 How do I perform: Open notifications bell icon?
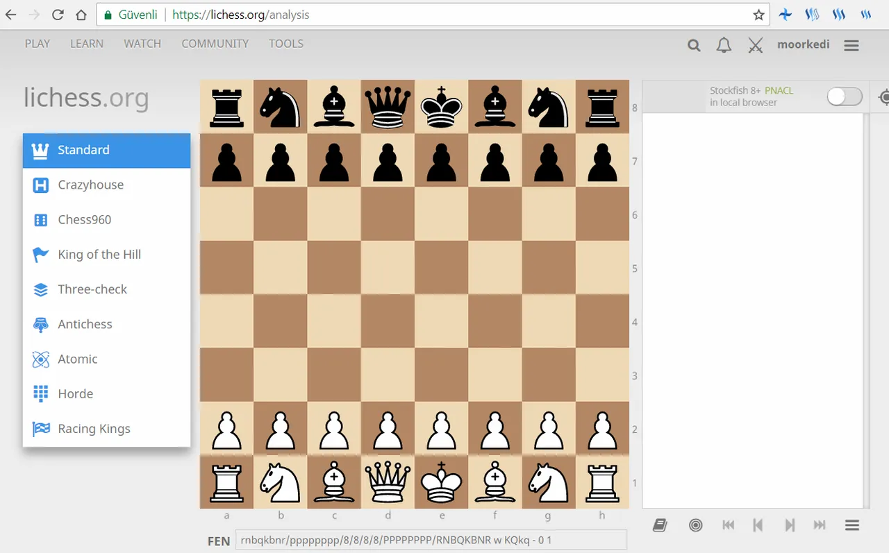pyautogui.click(x=724, y=45)
